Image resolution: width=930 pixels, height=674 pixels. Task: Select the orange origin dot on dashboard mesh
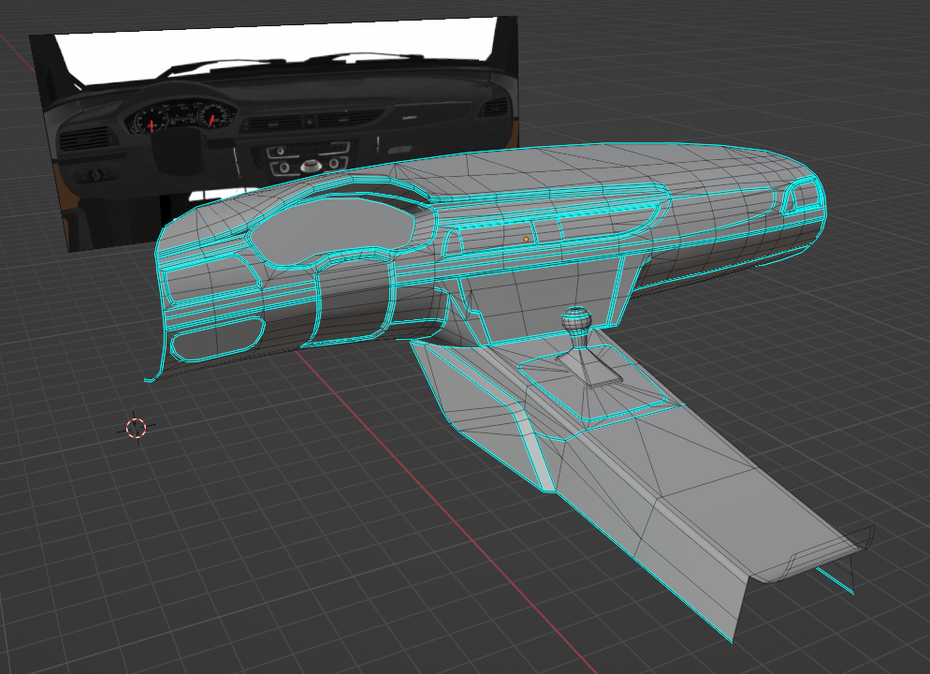526,239
